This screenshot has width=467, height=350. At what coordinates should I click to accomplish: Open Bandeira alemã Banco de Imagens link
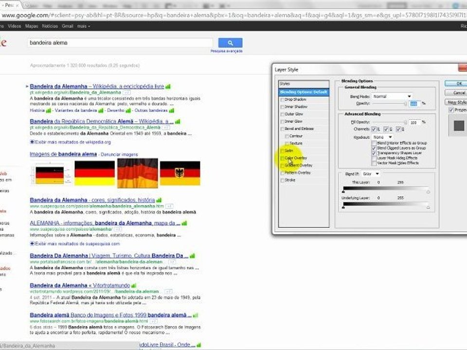110,315
